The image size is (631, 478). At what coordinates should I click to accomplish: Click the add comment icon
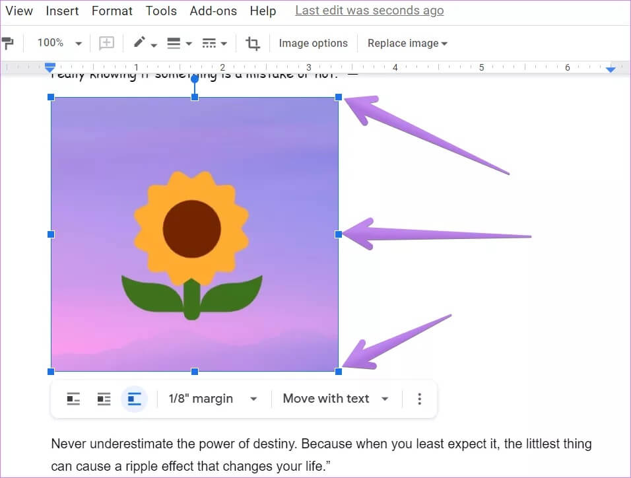pos(106,44)
